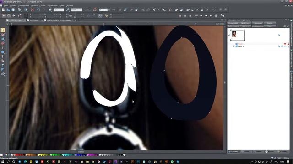Select the Fill tool below Text tool

pos(3,61)
